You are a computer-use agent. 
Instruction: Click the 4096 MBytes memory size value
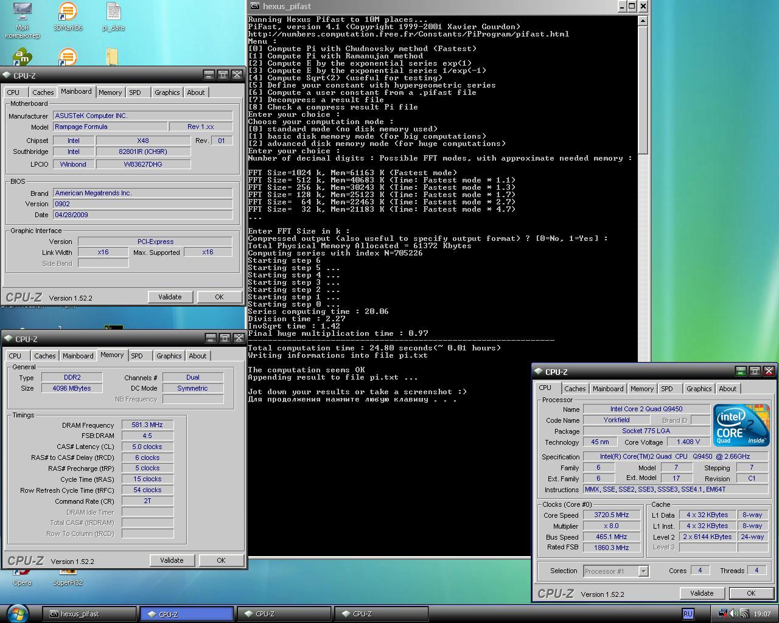[x=72, y=388]
